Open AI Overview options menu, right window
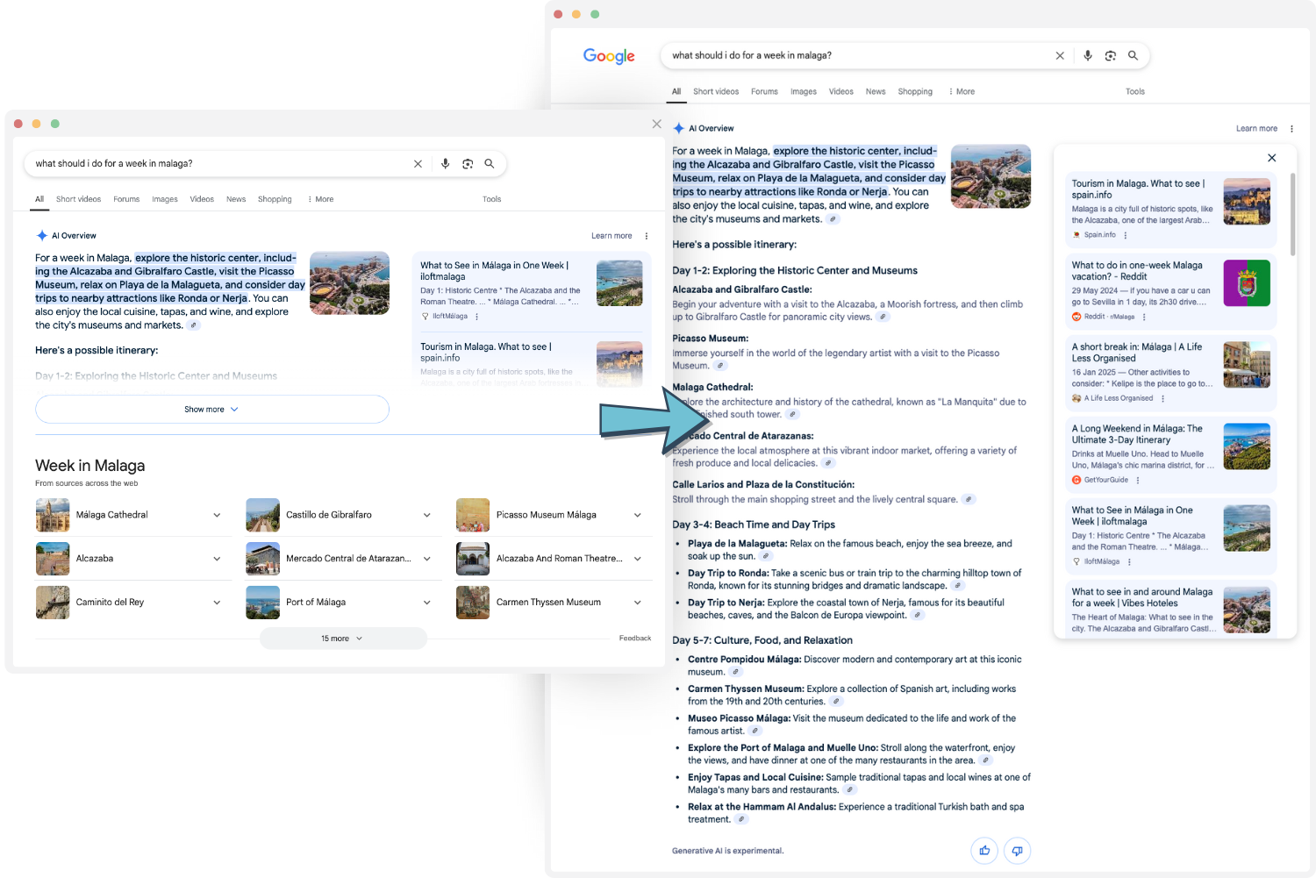Viewport: 1316px width, 878px height. click(1291, 129)
